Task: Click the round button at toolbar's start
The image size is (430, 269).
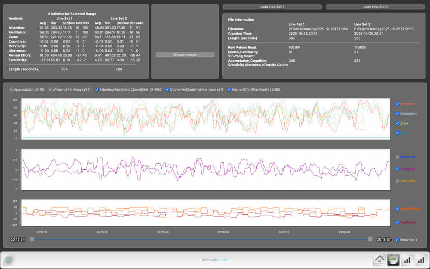Action: pos(9,260)
